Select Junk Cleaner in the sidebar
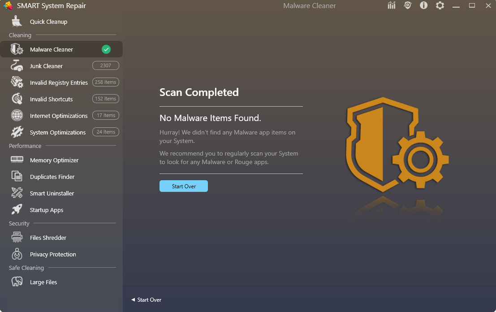Image resolution: width=496 pixels, height=312 pixels. tap(46, 66)
